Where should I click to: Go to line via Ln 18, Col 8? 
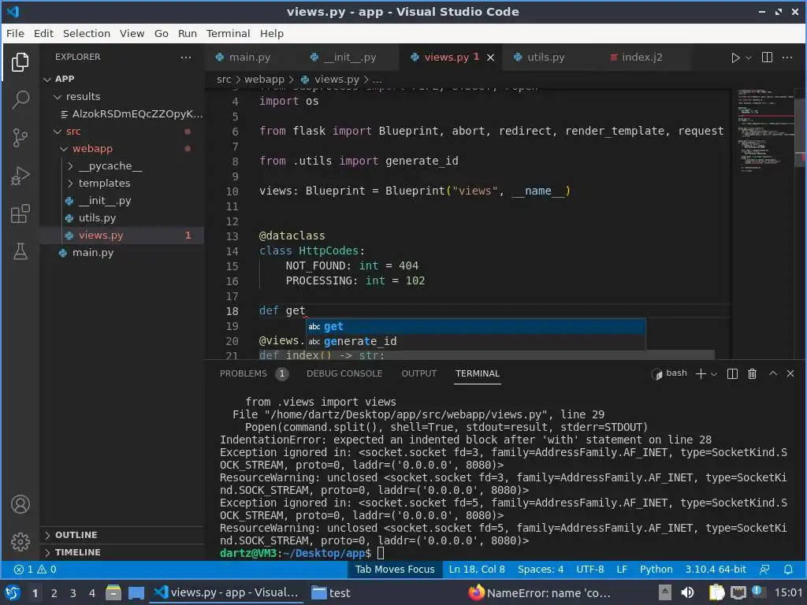(477, 569)
